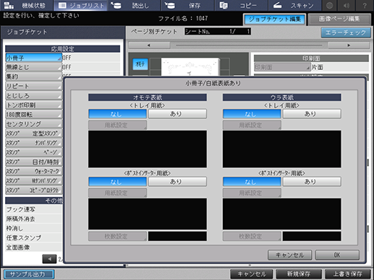The image size is (374, 280).
Task: Select the 枠消し row
Action: coord(34,228)
